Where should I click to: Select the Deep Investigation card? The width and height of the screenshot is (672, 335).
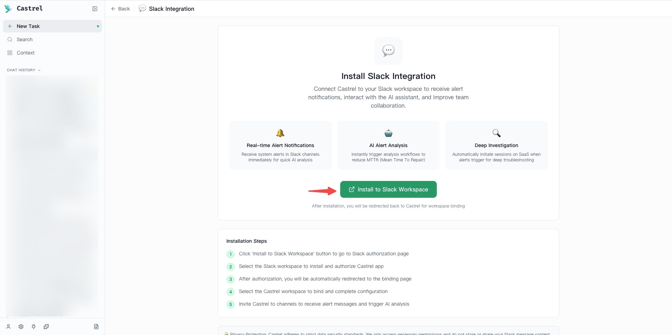(496, 145)
